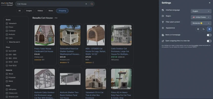The image size is (213, 99).
Task: Click the Region flag icon
Action: click(163, 16)
